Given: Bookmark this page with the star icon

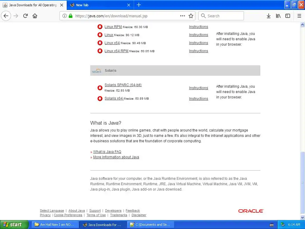Looking at the screenshot, I should [191, 16].
